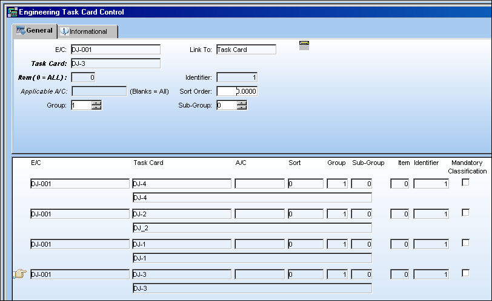Increase the Group value with up arrow
492x301 pixels.
pyautogui.click(x=97, y=103)
